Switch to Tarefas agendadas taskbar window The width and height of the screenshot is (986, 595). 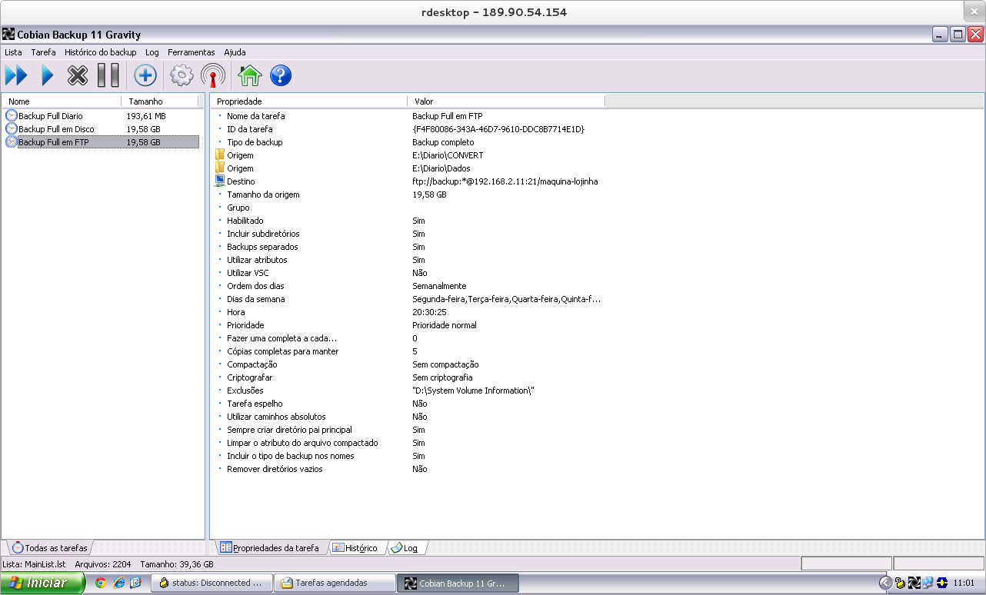coord(335,583)
